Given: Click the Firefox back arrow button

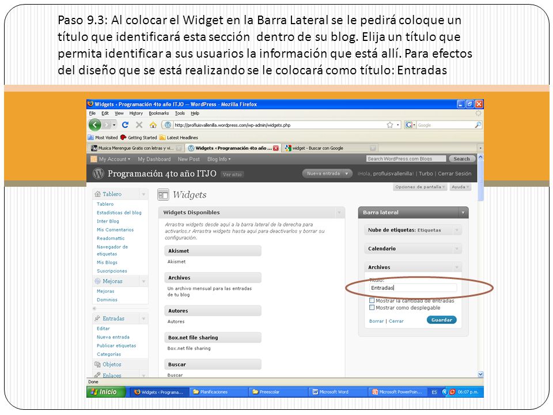Looking at the screenshot, I should [x=94, y=124].
